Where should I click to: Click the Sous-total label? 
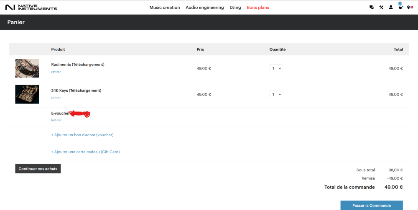click(x=365, y=170)
